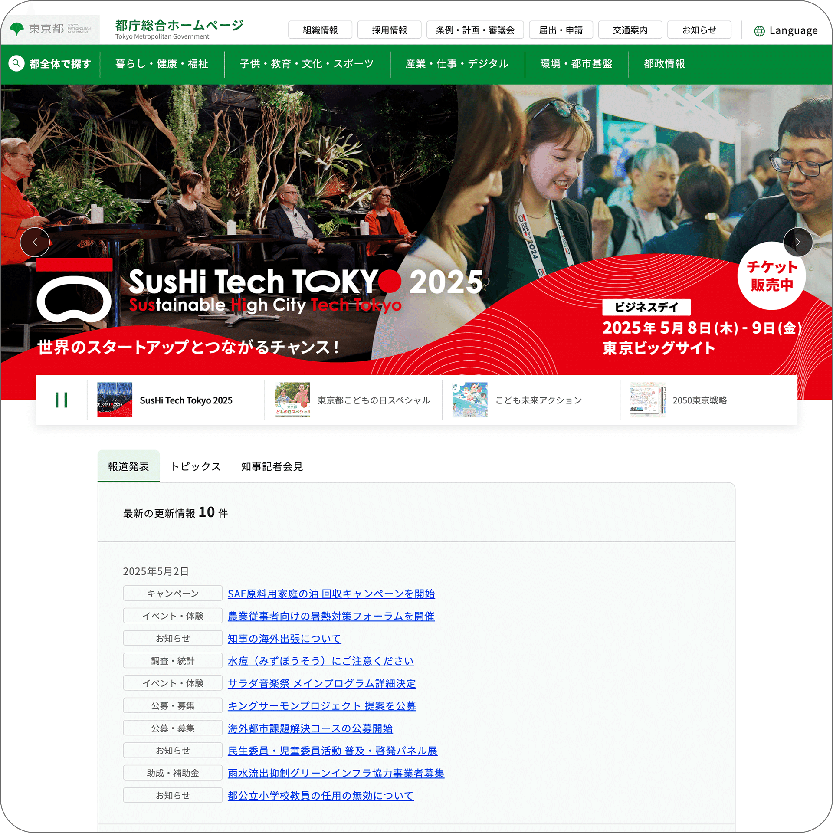
Task: Click the チケット販売中 banner badge
Action: click(771, 277)
